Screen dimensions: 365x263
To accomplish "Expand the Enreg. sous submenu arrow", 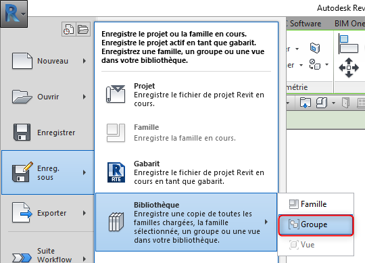I will click(x=84, y=172).
